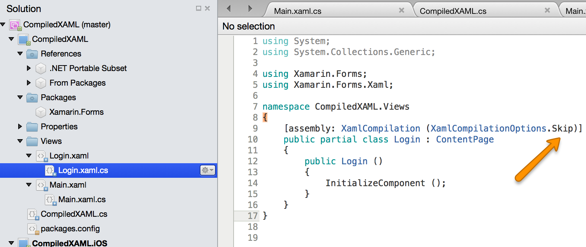586x247 pixels.
Task: Close the Main.xaml.cs tab
Action: [401, 10]
